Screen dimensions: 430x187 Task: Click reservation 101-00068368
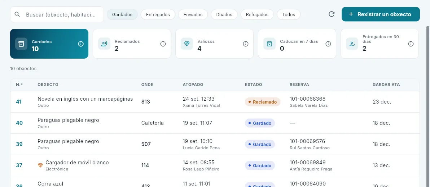(x=307, y=99)
